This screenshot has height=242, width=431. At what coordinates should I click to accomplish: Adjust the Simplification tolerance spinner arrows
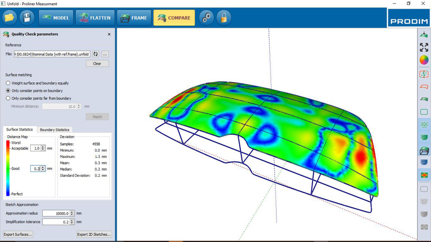coord(72,222)
